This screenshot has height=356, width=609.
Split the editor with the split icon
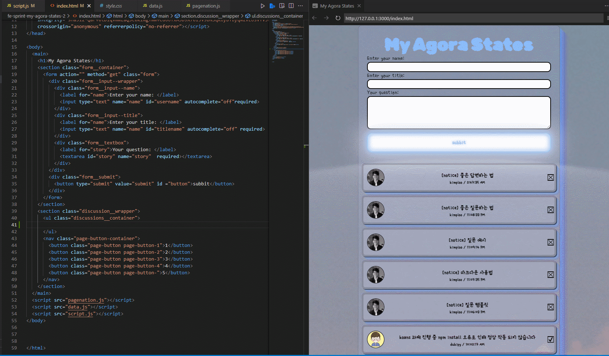click(291, 6)
